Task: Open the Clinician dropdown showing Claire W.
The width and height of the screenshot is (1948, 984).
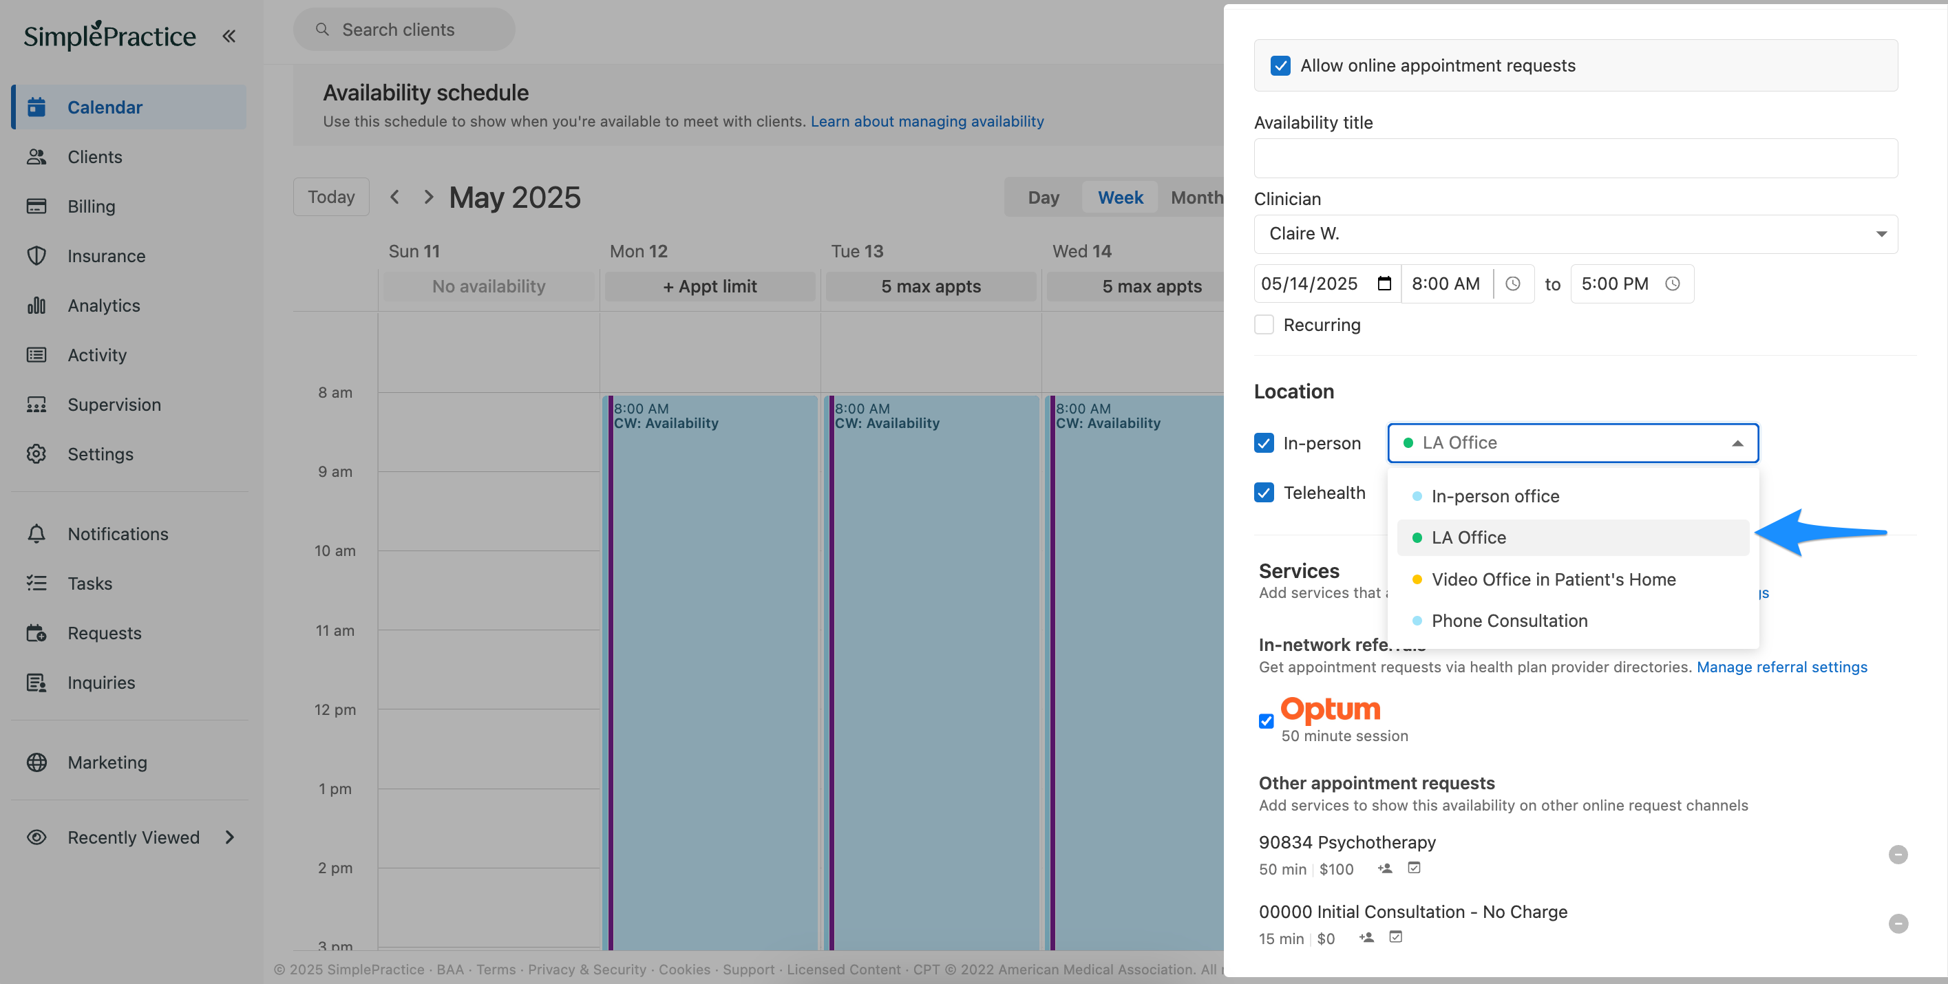Action: (x=1575, y=234)
